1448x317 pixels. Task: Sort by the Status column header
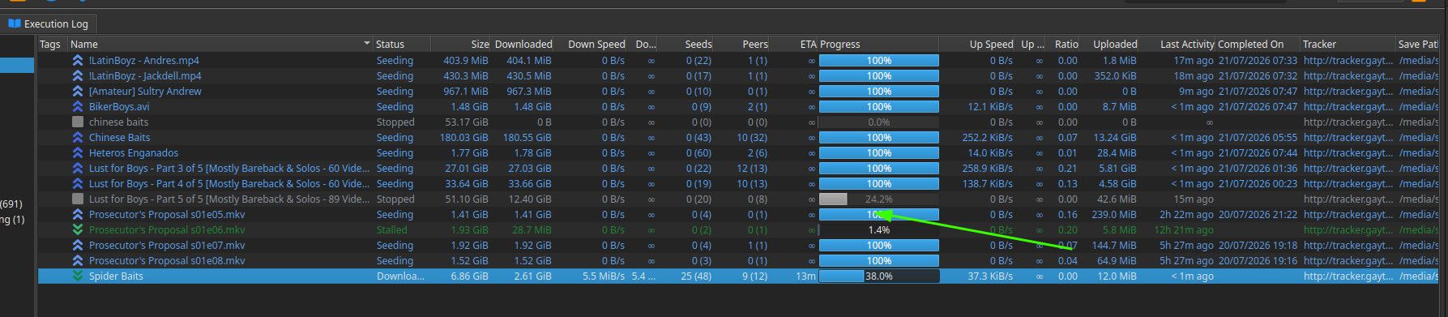[390, 44]
